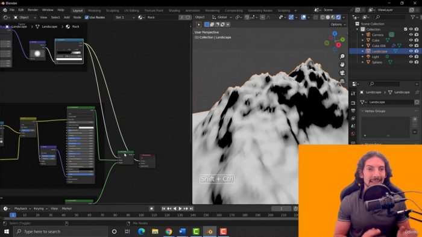Switch to the Shading workspace tab
This screenshot has height=237, width=422.
click(174, 10)
